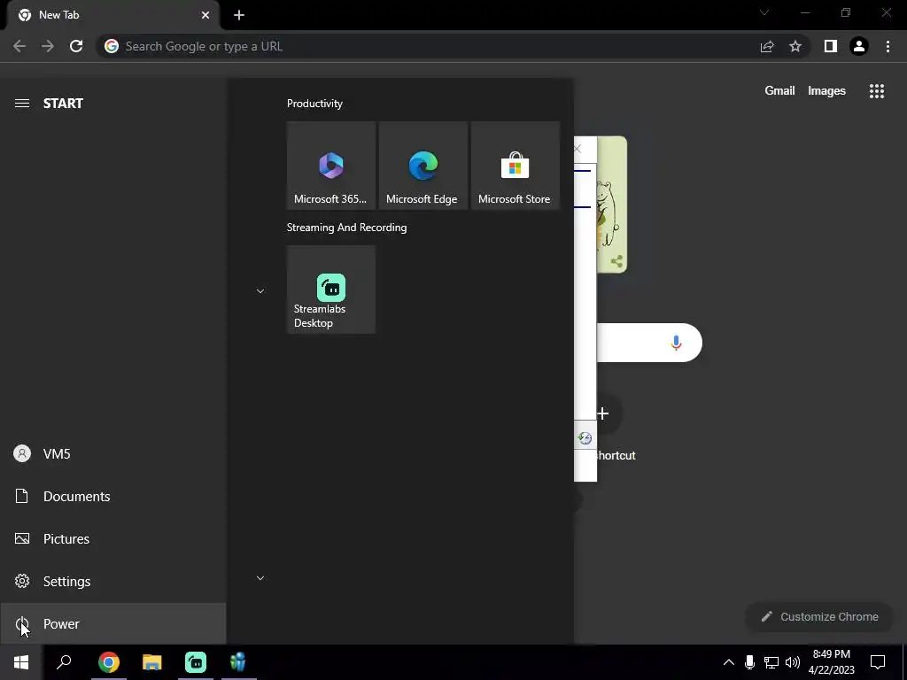The image size is (907, 680).
Task: Open the Chrome tab search chevron
Action: tap(764, 12)
